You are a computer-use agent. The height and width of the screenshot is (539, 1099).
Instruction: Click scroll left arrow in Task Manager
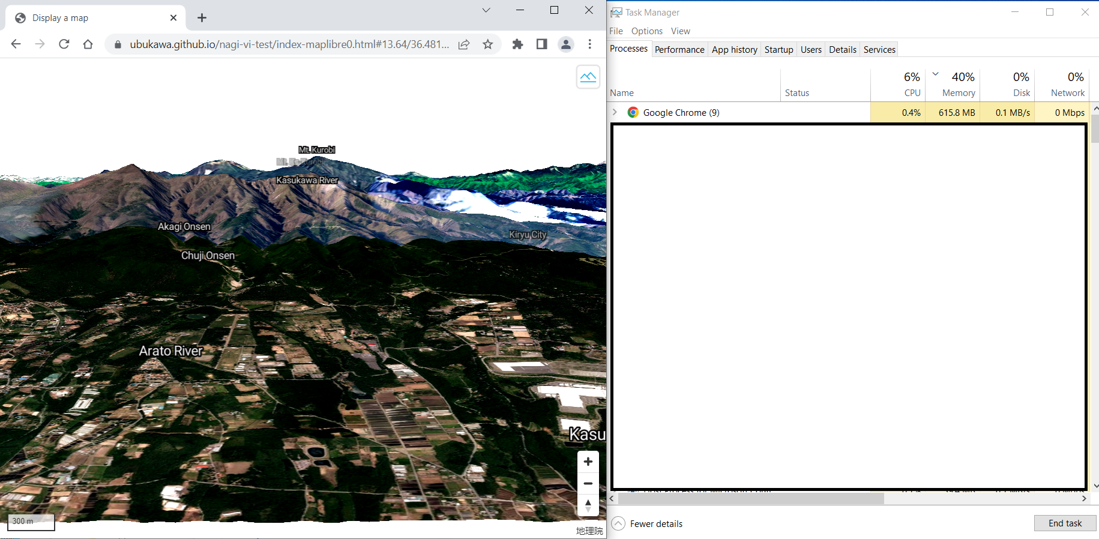point(612,498)
